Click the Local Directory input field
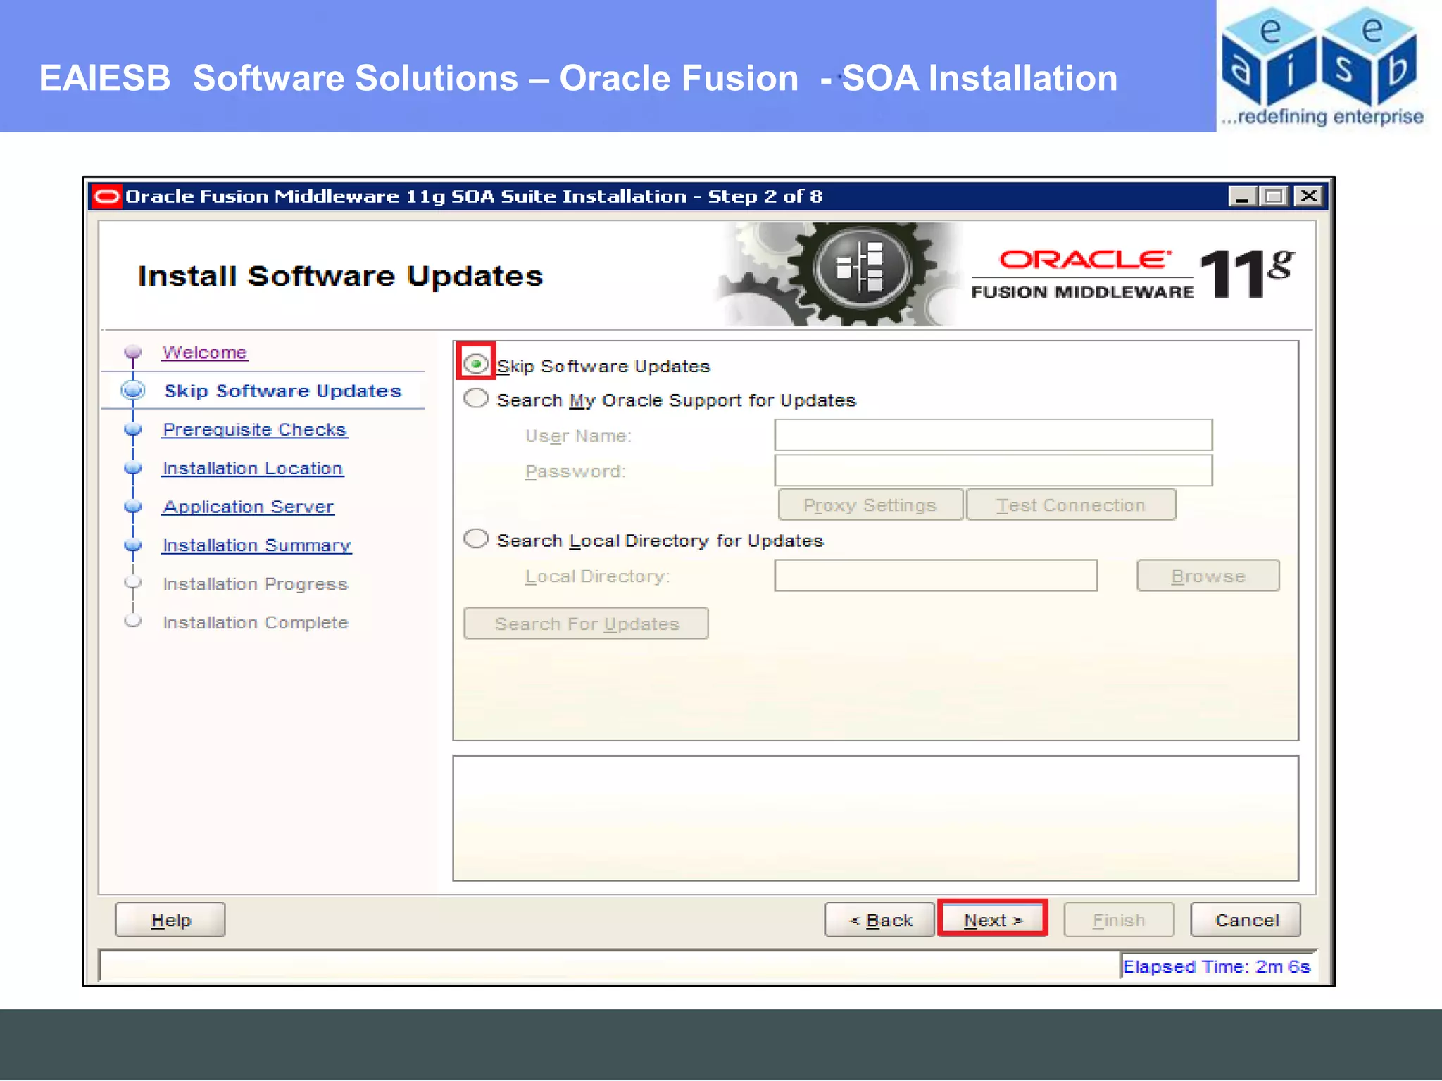Screen dimensions: 1442x1081 tap(936, 576)
